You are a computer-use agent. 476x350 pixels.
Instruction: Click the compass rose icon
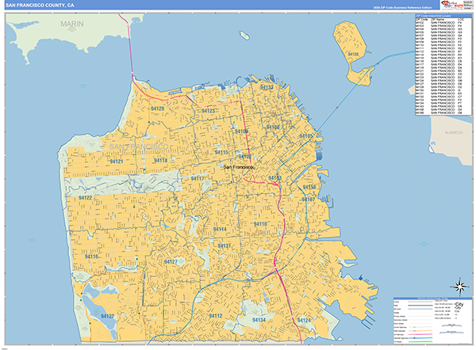tap(460, 287)
